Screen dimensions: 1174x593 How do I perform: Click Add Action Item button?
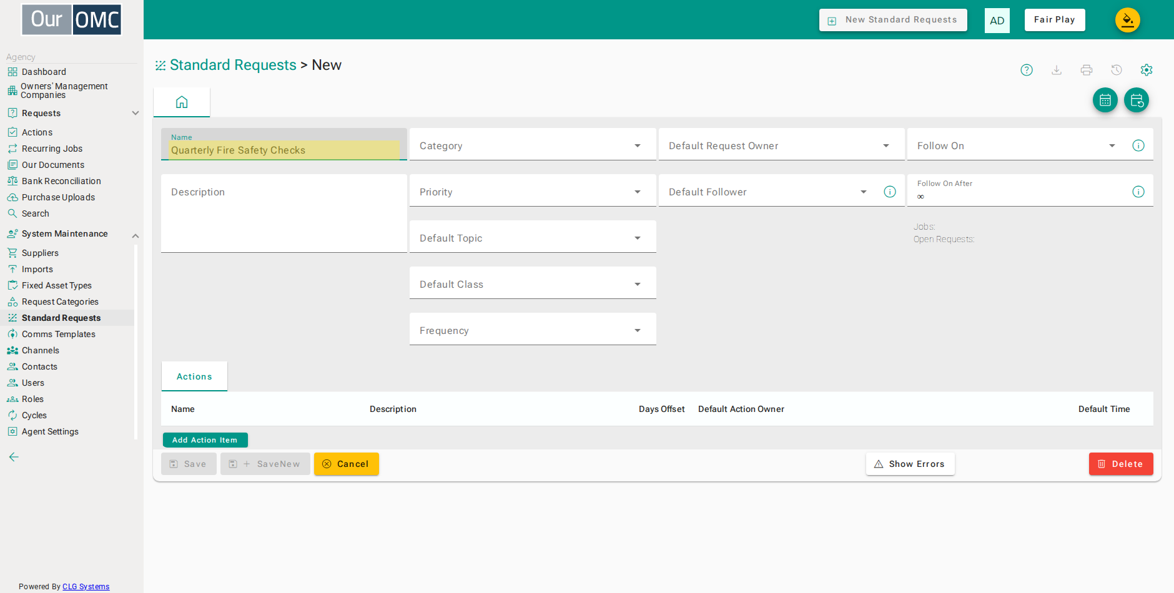205,440
